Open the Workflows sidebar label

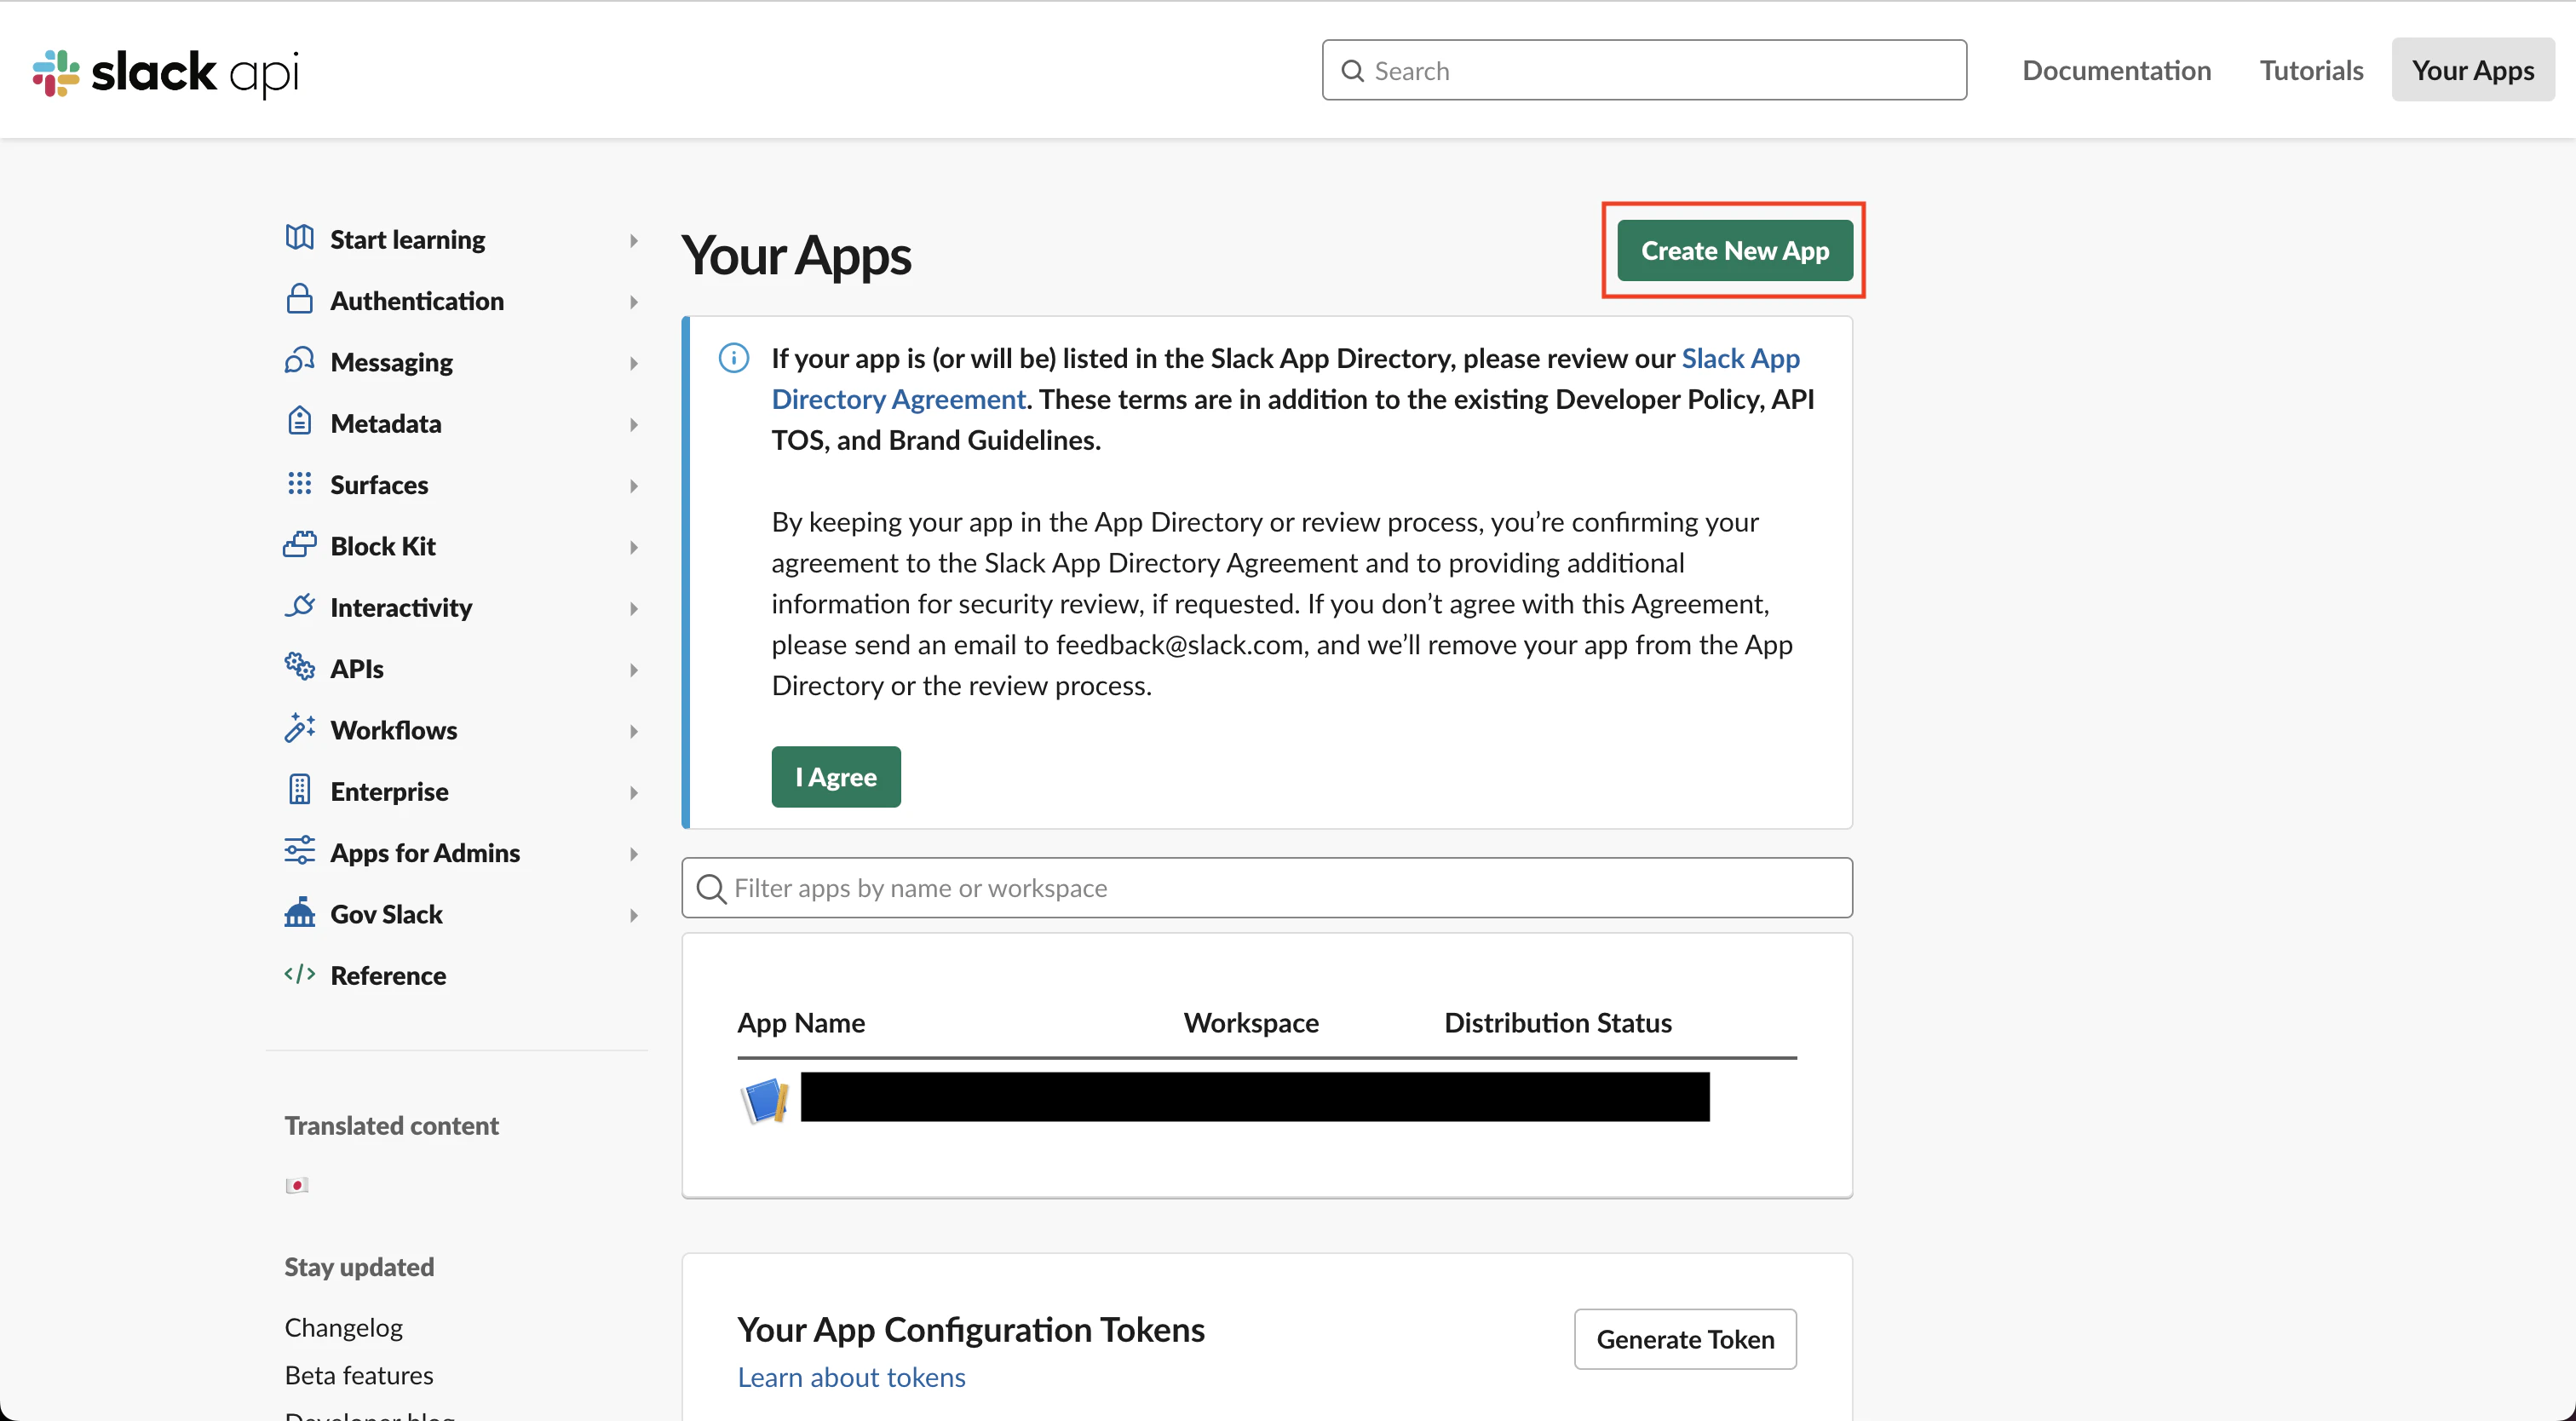point(394,730)
